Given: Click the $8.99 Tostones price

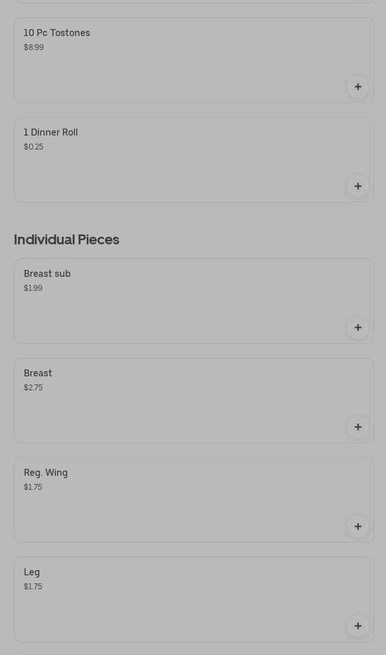Looking at the screenshot, I should click(x=34, y=48).
